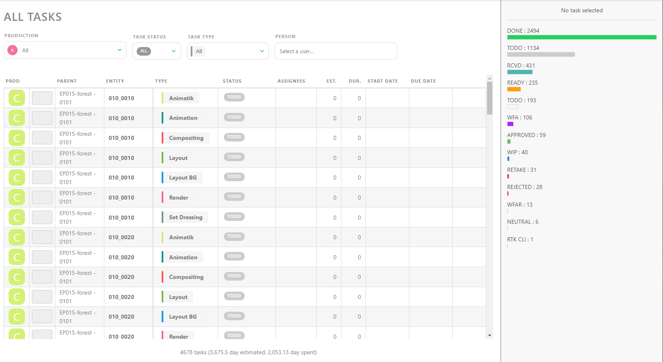Screen dimensions: 663x362
Task: Click the START DATE column header
Action: [x=383, y=81]
